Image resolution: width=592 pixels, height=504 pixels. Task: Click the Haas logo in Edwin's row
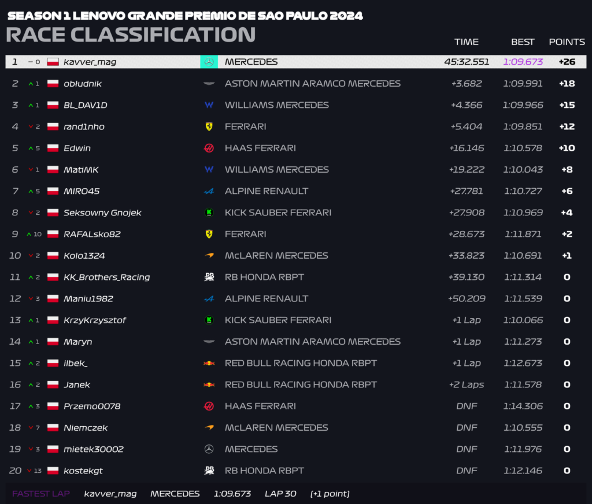(x=209, y=148)
